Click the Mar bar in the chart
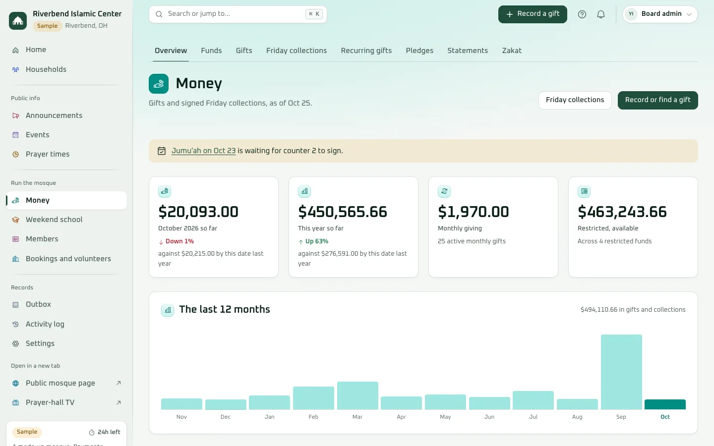Screen dimensions: 714x446 pyautogui.click(x=357, y=395)
